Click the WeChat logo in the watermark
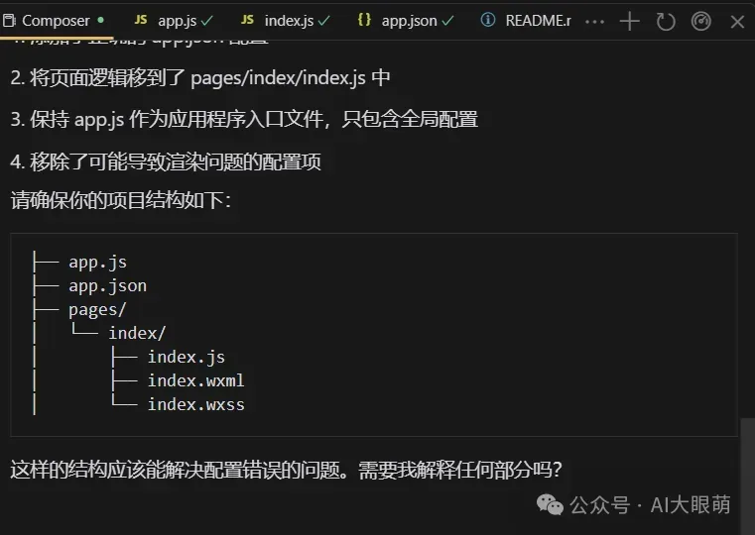The image size is (755, 535). (550, 504)
